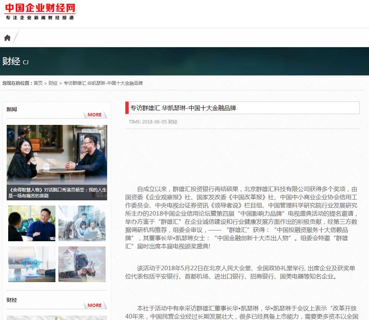Click 您现在的位置 breadcrumb label

17,83
